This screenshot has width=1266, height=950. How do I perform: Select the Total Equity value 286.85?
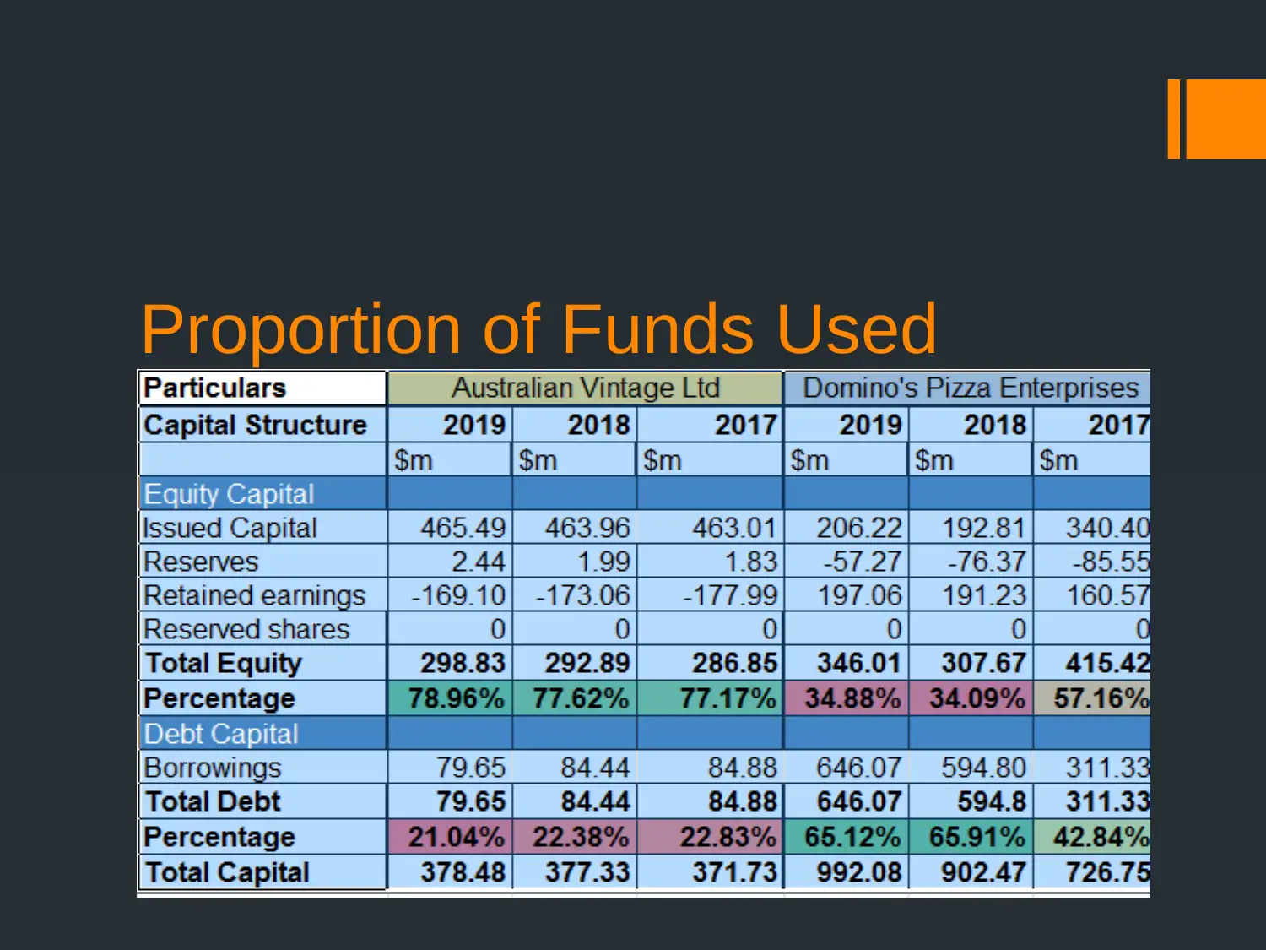[x=734, y=663]
